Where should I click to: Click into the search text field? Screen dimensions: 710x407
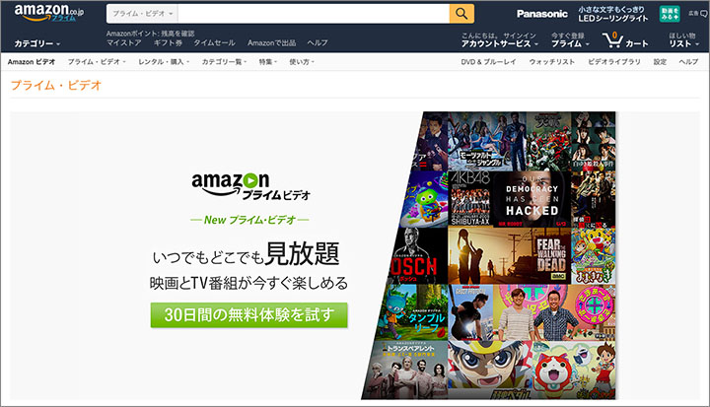tap(314, 14)
